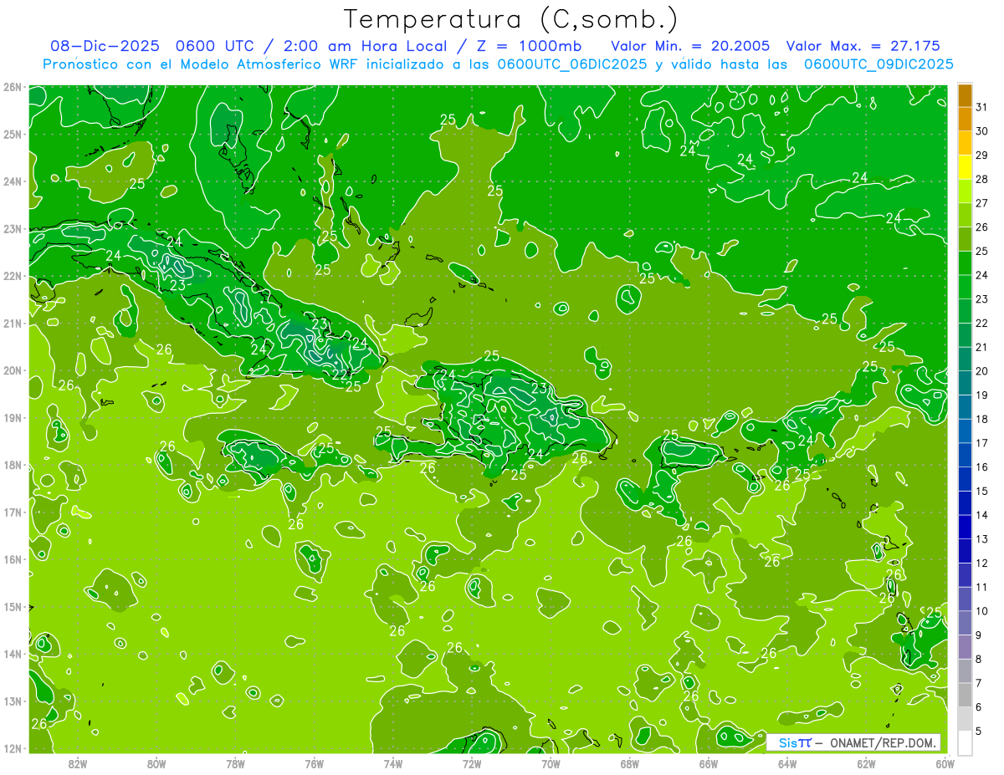Click the purple swatch between 8 and 9

965,646
